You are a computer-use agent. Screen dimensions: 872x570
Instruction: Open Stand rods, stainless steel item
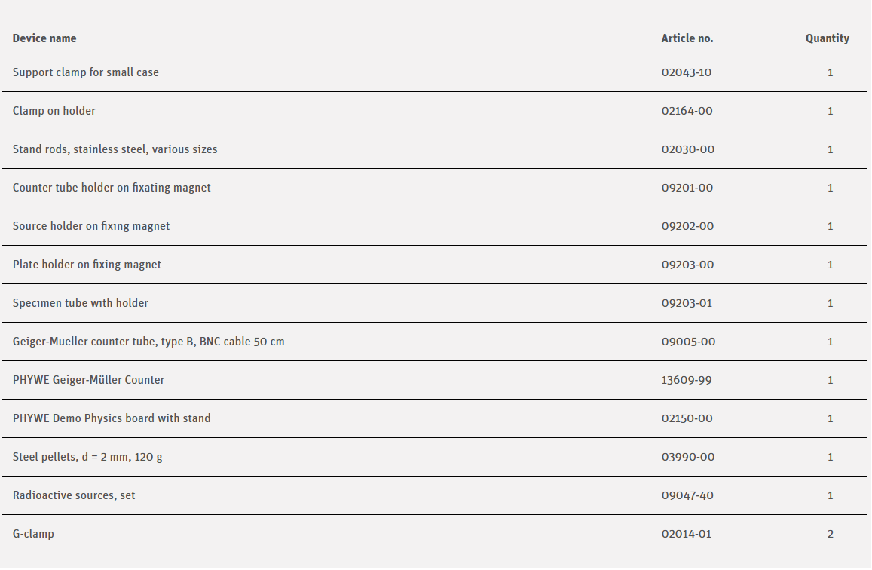point(115,149)
